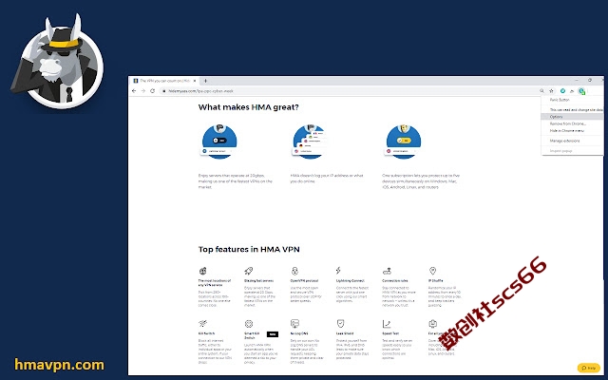Click the Kill Switch icon

pyautogui.click(x=202, y=323)
